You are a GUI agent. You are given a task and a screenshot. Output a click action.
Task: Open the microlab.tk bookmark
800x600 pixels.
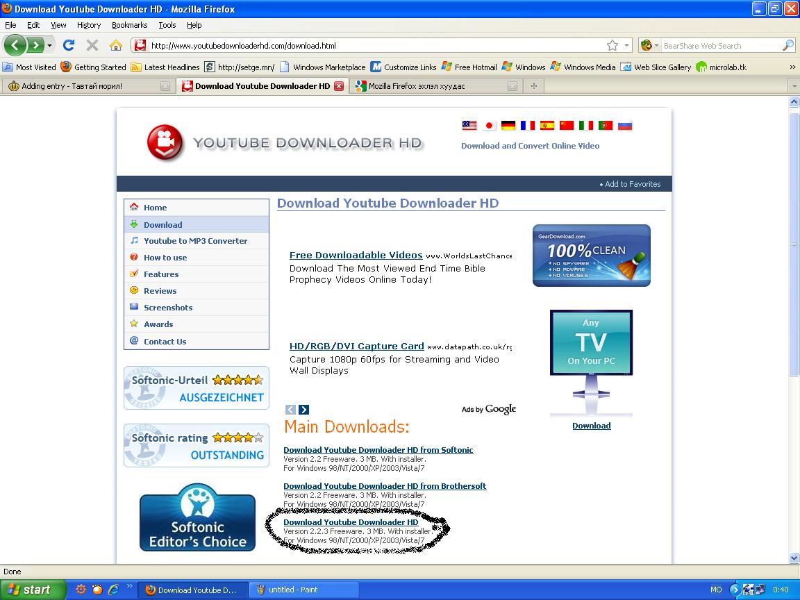tap(721, 67)
